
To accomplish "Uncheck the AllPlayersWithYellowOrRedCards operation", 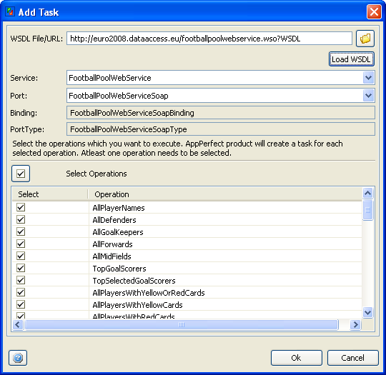I will click(x=21, y=292).
